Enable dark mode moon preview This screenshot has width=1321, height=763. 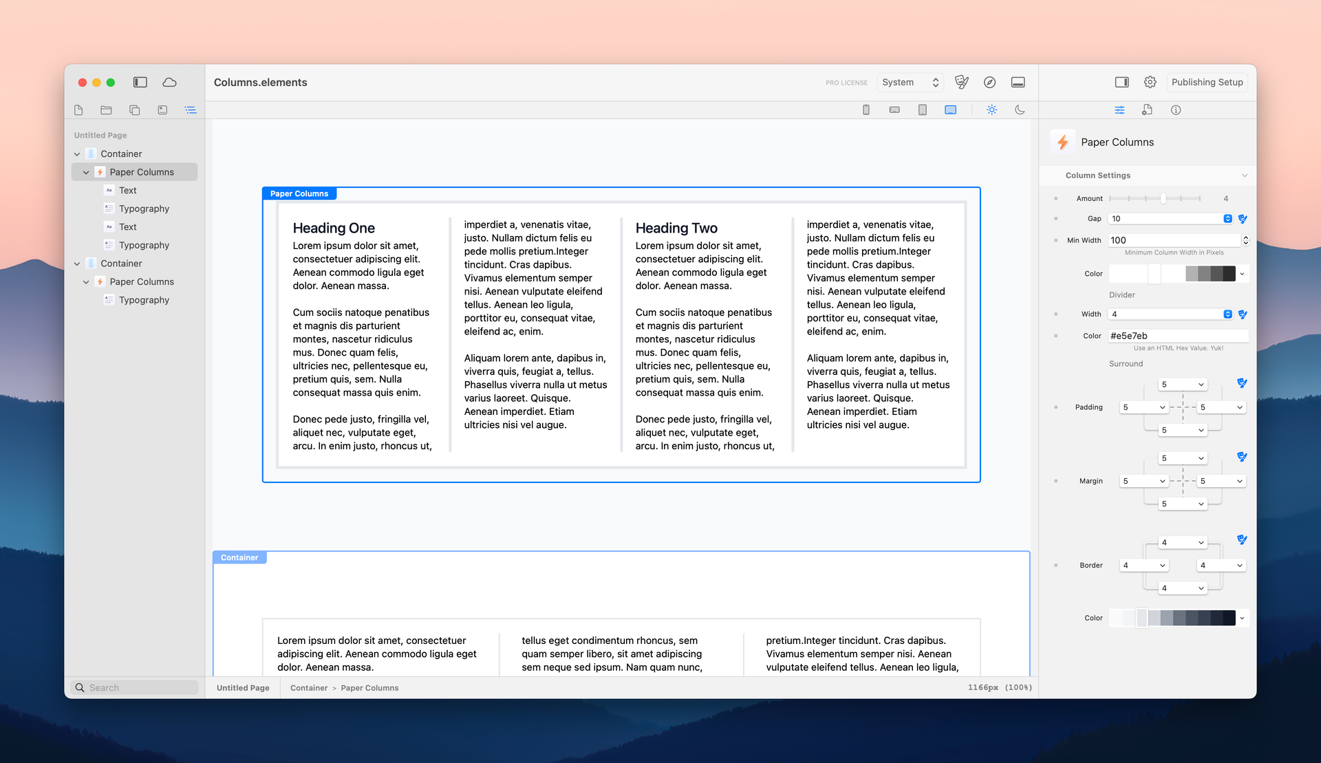click(x=1020, y=110)
